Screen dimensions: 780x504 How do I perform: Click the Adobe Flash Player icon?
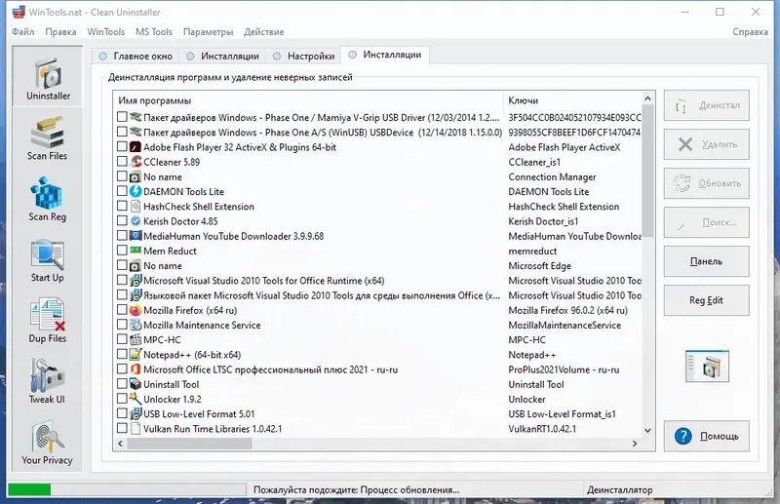point(136,147)
